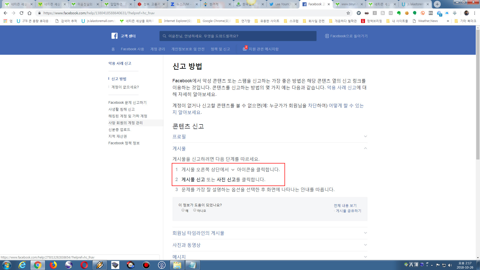Reload the page with the refresh icon
This screenshot has width=480, height=270.
click(x=21, y=13)
